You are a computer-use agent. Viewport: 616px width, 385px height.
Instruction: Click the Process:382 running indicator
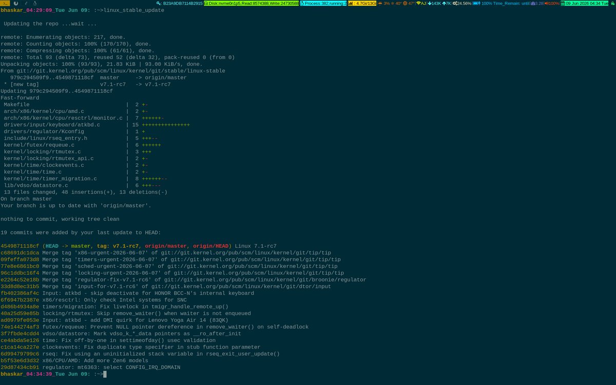coord(323,3)
